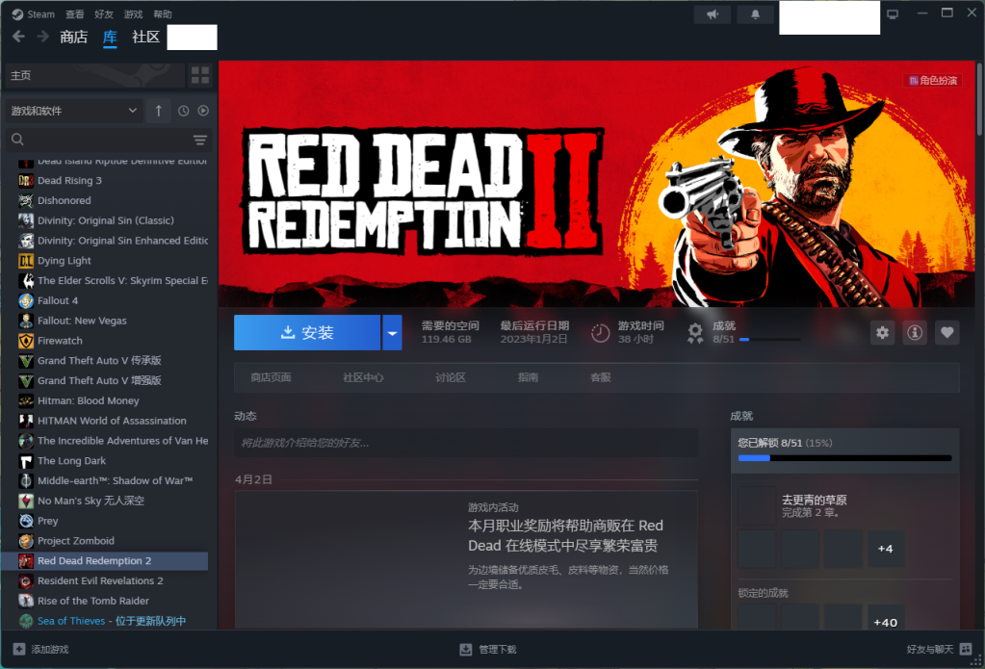Open the 社区中心 link
This screenshot has height=669, width=985.
[x=363, y=377]
